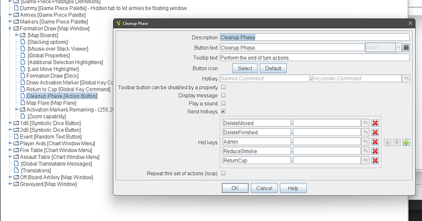Add a new hotkey with green plus
422x221 pixels.
click(406, 142)
